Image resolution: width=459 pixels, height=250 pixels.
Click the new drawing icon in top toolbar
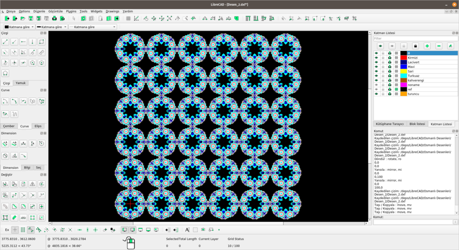(x=7, y=19)
